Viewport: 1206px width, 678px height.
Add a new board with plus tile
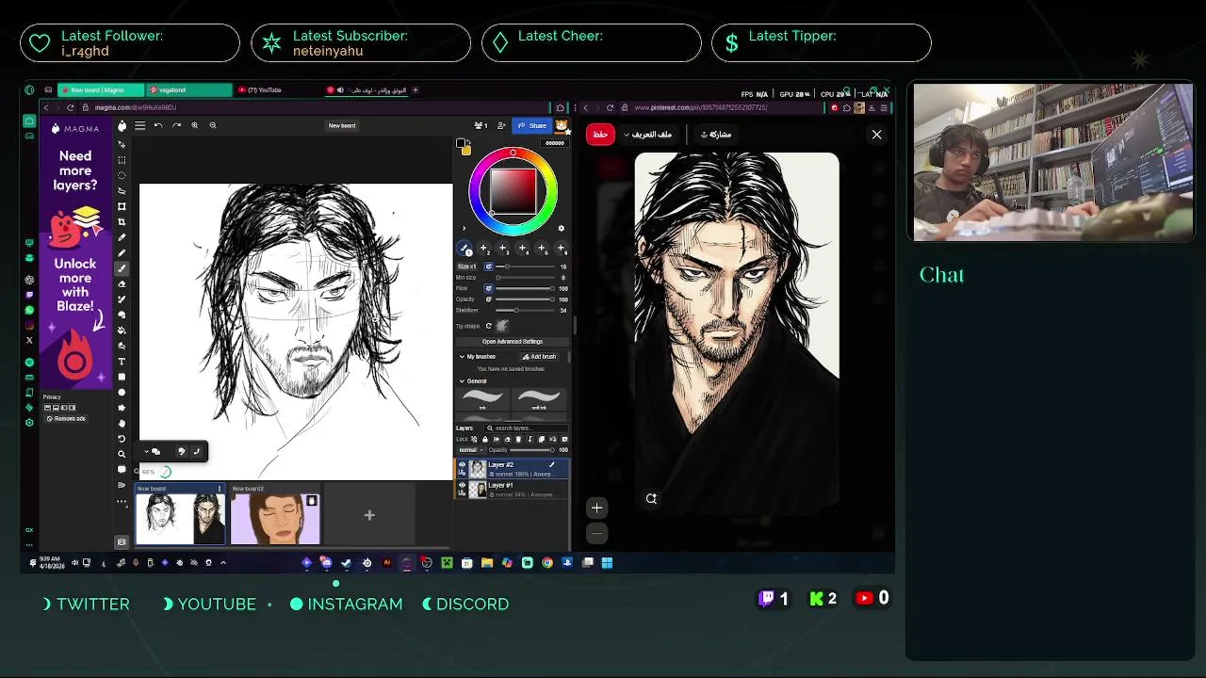(369, 515)
